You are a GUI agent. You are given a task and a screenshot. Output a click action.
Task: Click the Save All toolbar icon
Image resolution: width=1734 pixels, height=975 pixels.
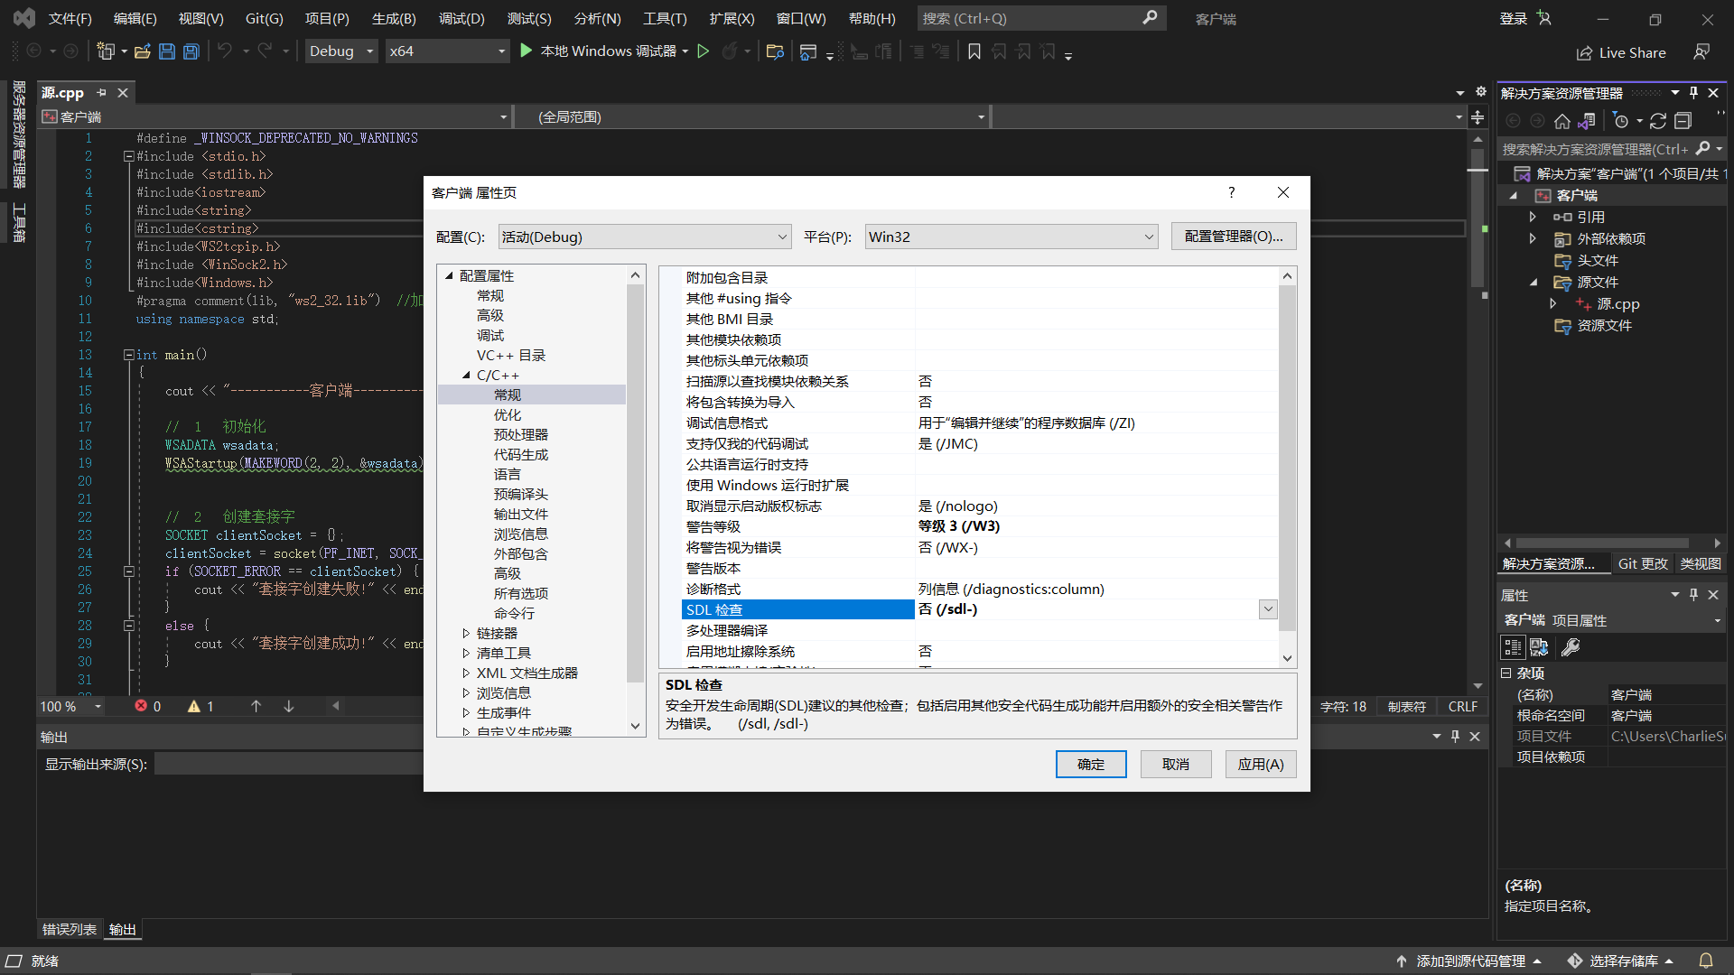point(191,51)
